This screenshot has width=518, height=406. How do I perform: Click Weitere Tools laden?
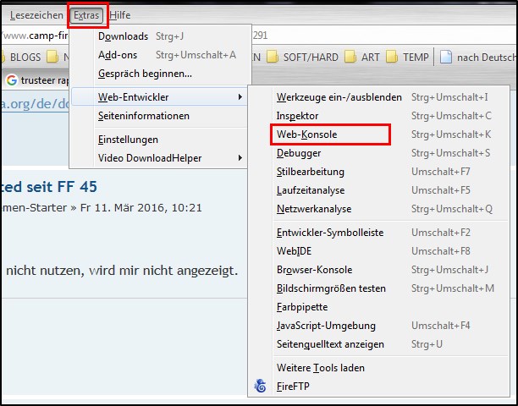coord(321,368)
